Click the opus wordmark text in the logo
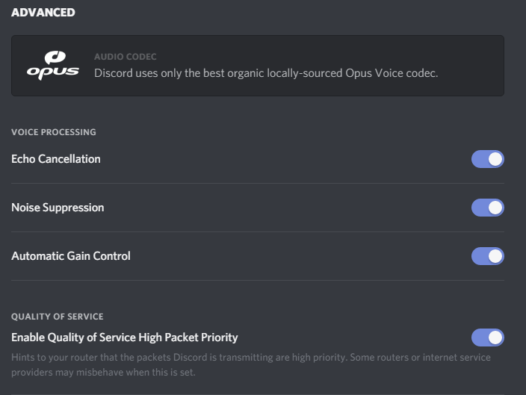Image resolution: width=526 pixels, height=395 pixels. [53, 72]
